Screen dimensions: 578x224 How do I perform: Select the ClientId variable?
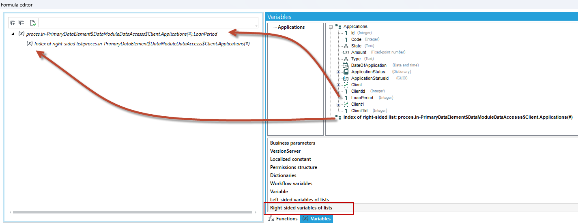358,91
